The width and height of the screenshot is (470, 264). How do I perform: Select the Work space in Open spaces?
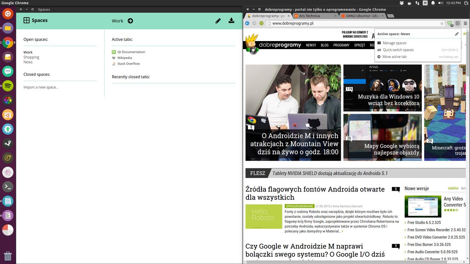[28, 52]
